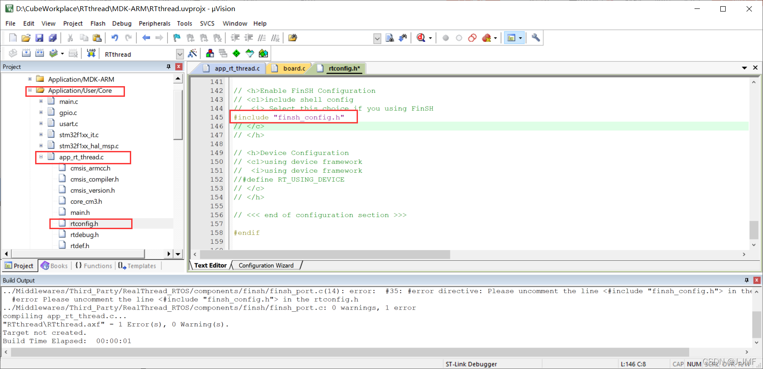Place cursor on the #include "finsh_config.h" line
The width and height of the screenshot is (763, 369).
(x=289, y=117)
